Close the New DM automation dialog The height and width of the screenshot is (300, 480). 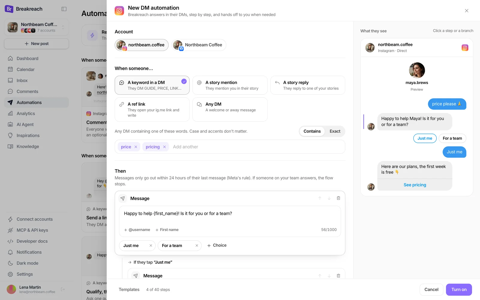click(x=466, y=10)
